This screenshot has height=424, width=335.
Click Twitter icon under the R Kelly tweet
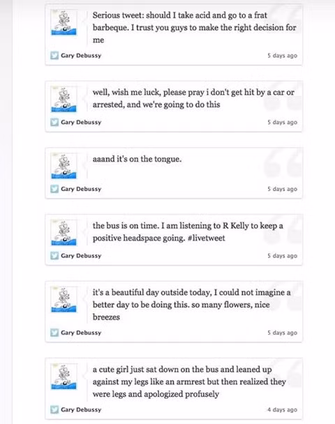[54, 255]
